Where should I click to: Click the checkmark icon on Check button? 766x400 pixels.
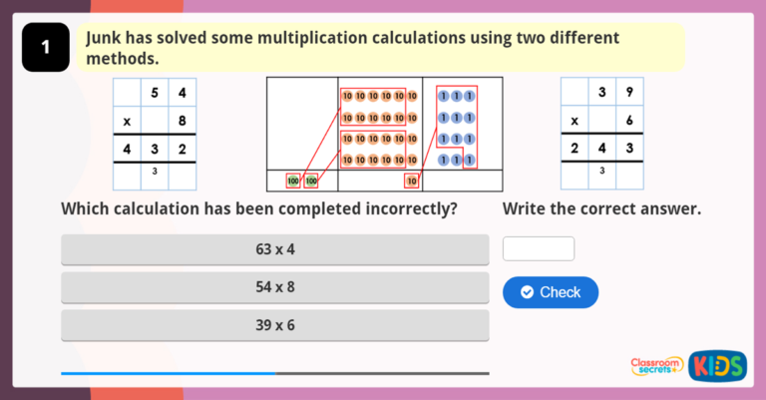pos(527,292)
